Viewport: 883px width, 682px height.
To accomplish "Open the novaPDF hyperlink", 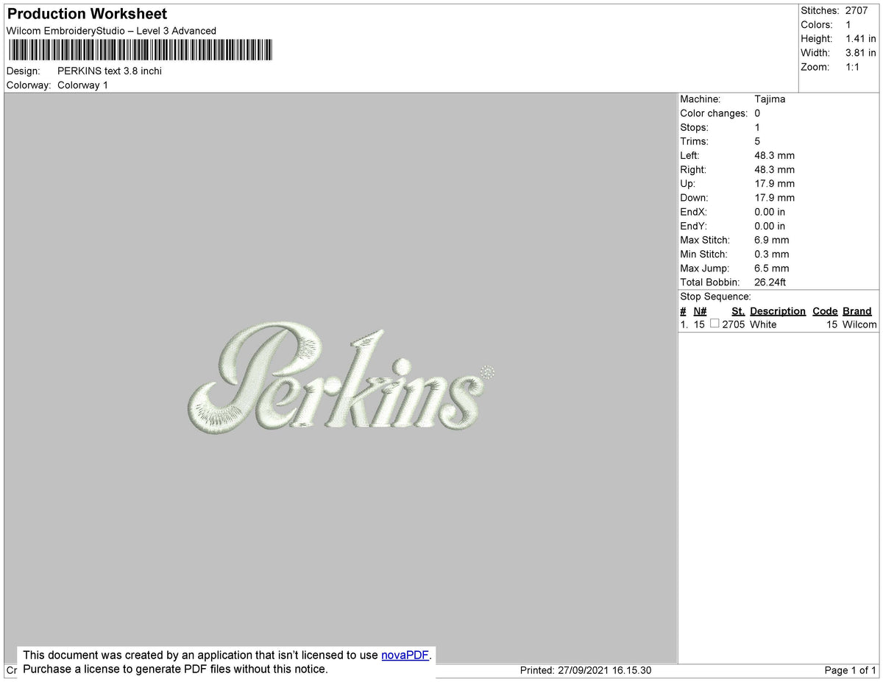I will 405,655.
